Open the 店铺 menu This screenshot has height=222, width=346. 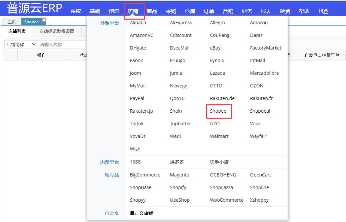click(133, 11)
